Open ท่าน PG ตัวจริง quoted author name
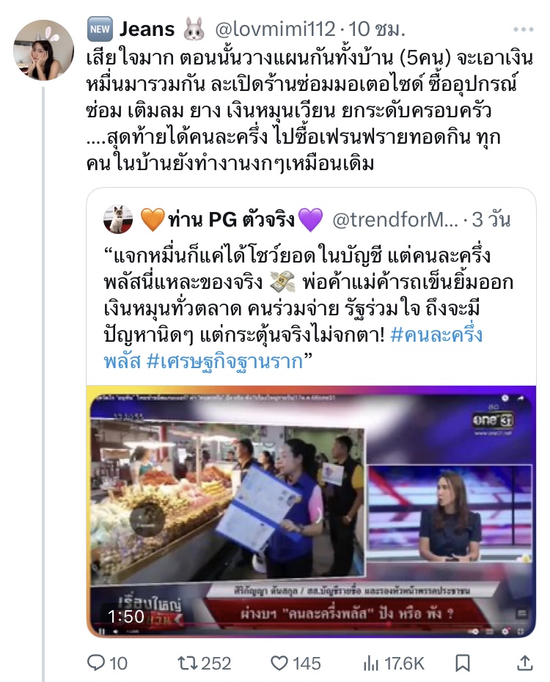This screenshot has height=682, width=550. (x=232, y=219)
